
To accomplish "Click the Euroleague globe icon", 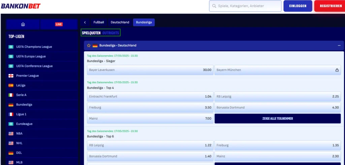I will [x=11, y=124].
